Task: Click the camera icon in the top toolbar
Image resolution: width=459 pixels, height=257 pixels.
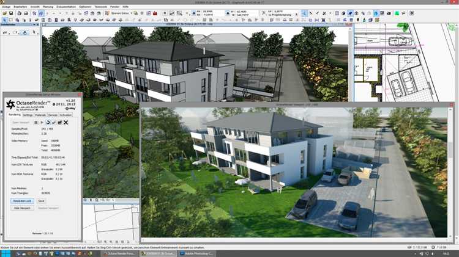Action: pos(389,13)
